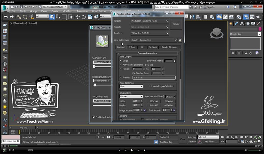264x154 pixels.
Task: Open the Graph Editors menu
Action: [x=99, y=11]
